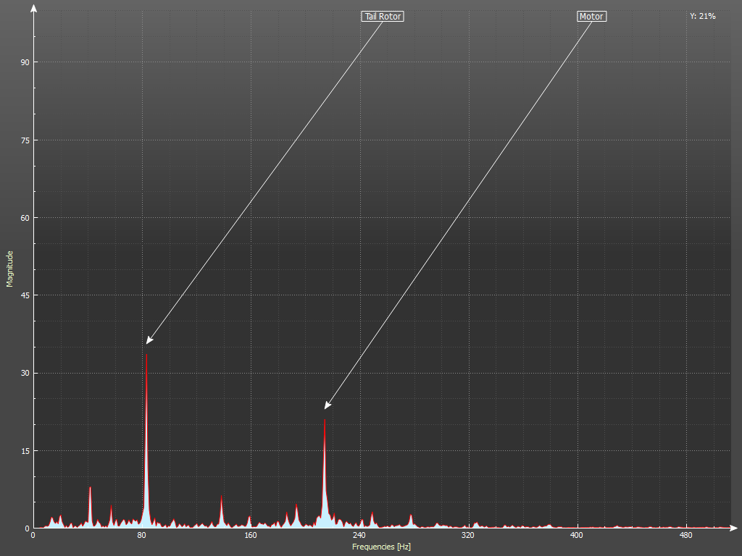Screen dimensions: 742x556
Task: Click the 90 tick label on Magnitude axis
Action: 25,62
